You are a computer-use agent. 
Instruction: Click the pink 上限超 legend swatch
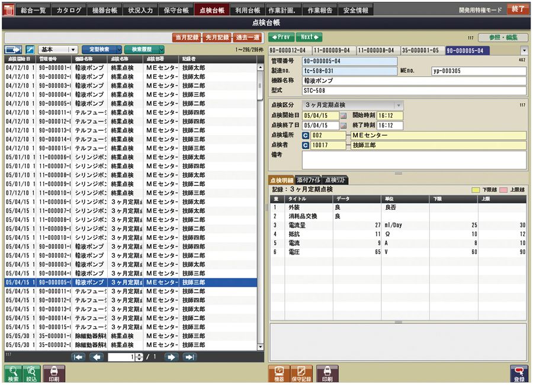pyautogui.click(x=504, y=190)
